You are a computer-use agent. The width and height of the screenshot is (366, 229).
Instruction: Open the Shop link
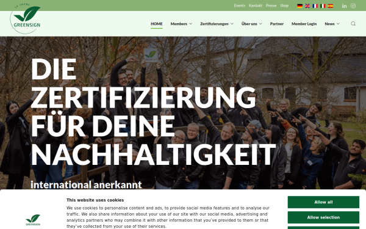[x=284, y=5]
